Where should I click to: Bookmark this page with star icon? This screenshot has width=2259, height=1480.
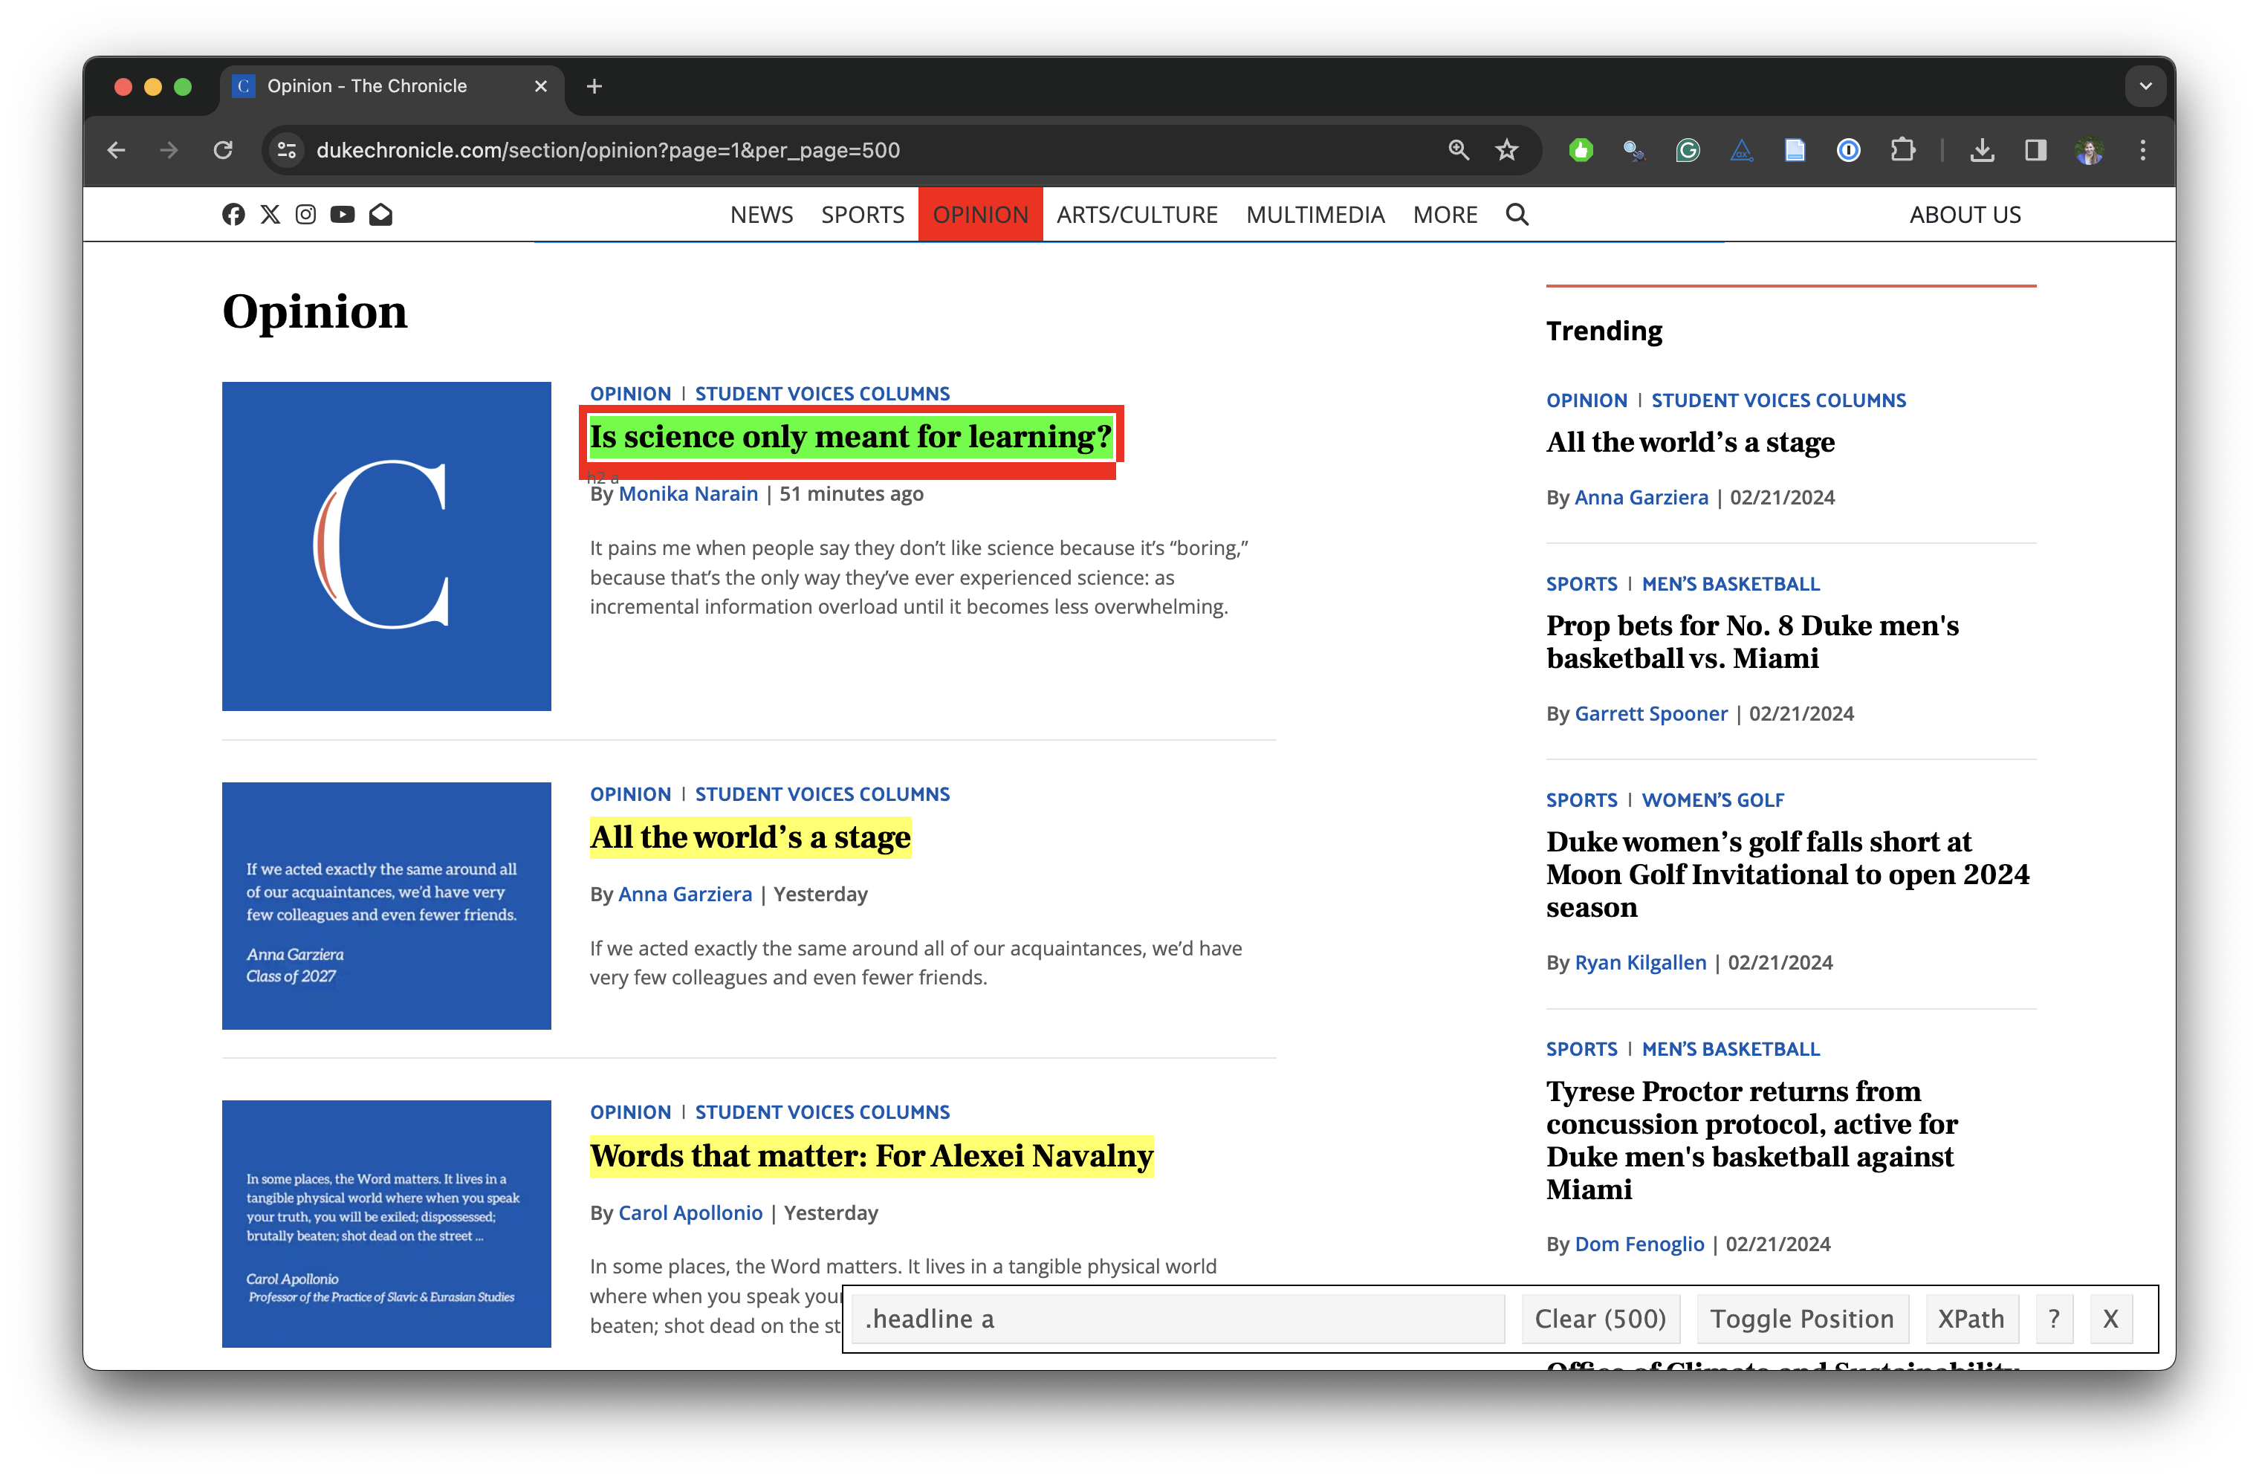tap(1506, 150)
